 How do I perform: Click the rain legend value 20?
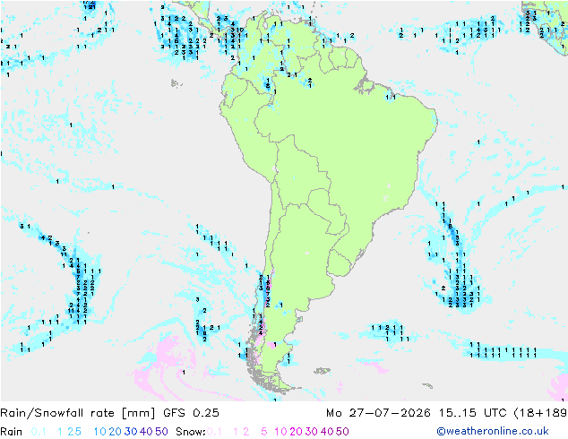(x=116, y=432)
